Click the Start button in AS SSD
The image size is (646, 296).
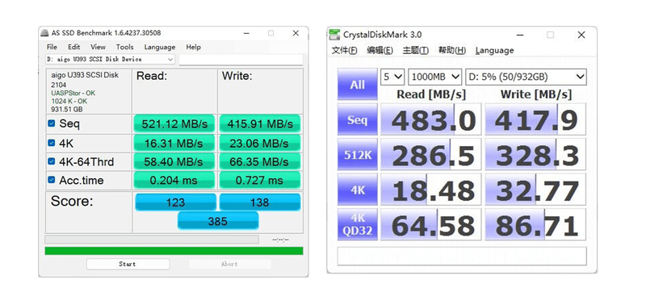(128, 264)
